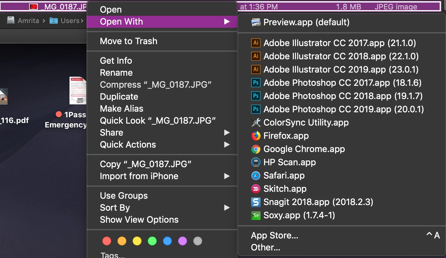Apply the gray tag color
Image resolution: width=446 pixels, height=258 pixels.
[x=198, y=241]
